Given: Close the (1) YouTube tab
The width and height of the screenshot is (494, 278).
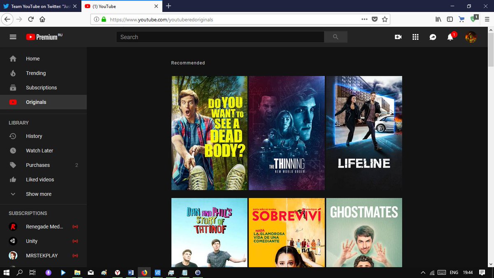Looking at the screenshot, I should coord(156,6).
